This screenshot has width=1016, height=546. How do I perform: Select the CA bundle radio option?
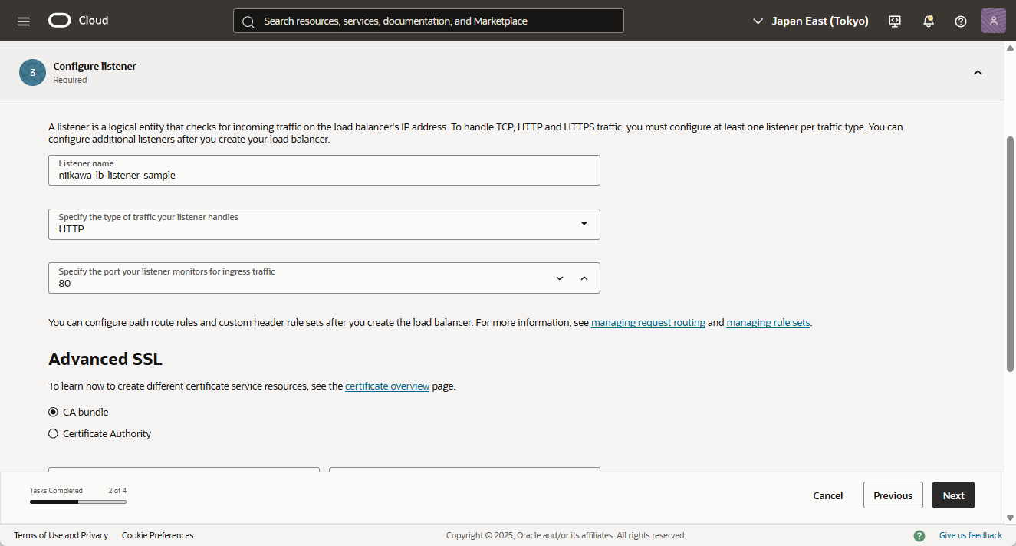tap(54, 412)
